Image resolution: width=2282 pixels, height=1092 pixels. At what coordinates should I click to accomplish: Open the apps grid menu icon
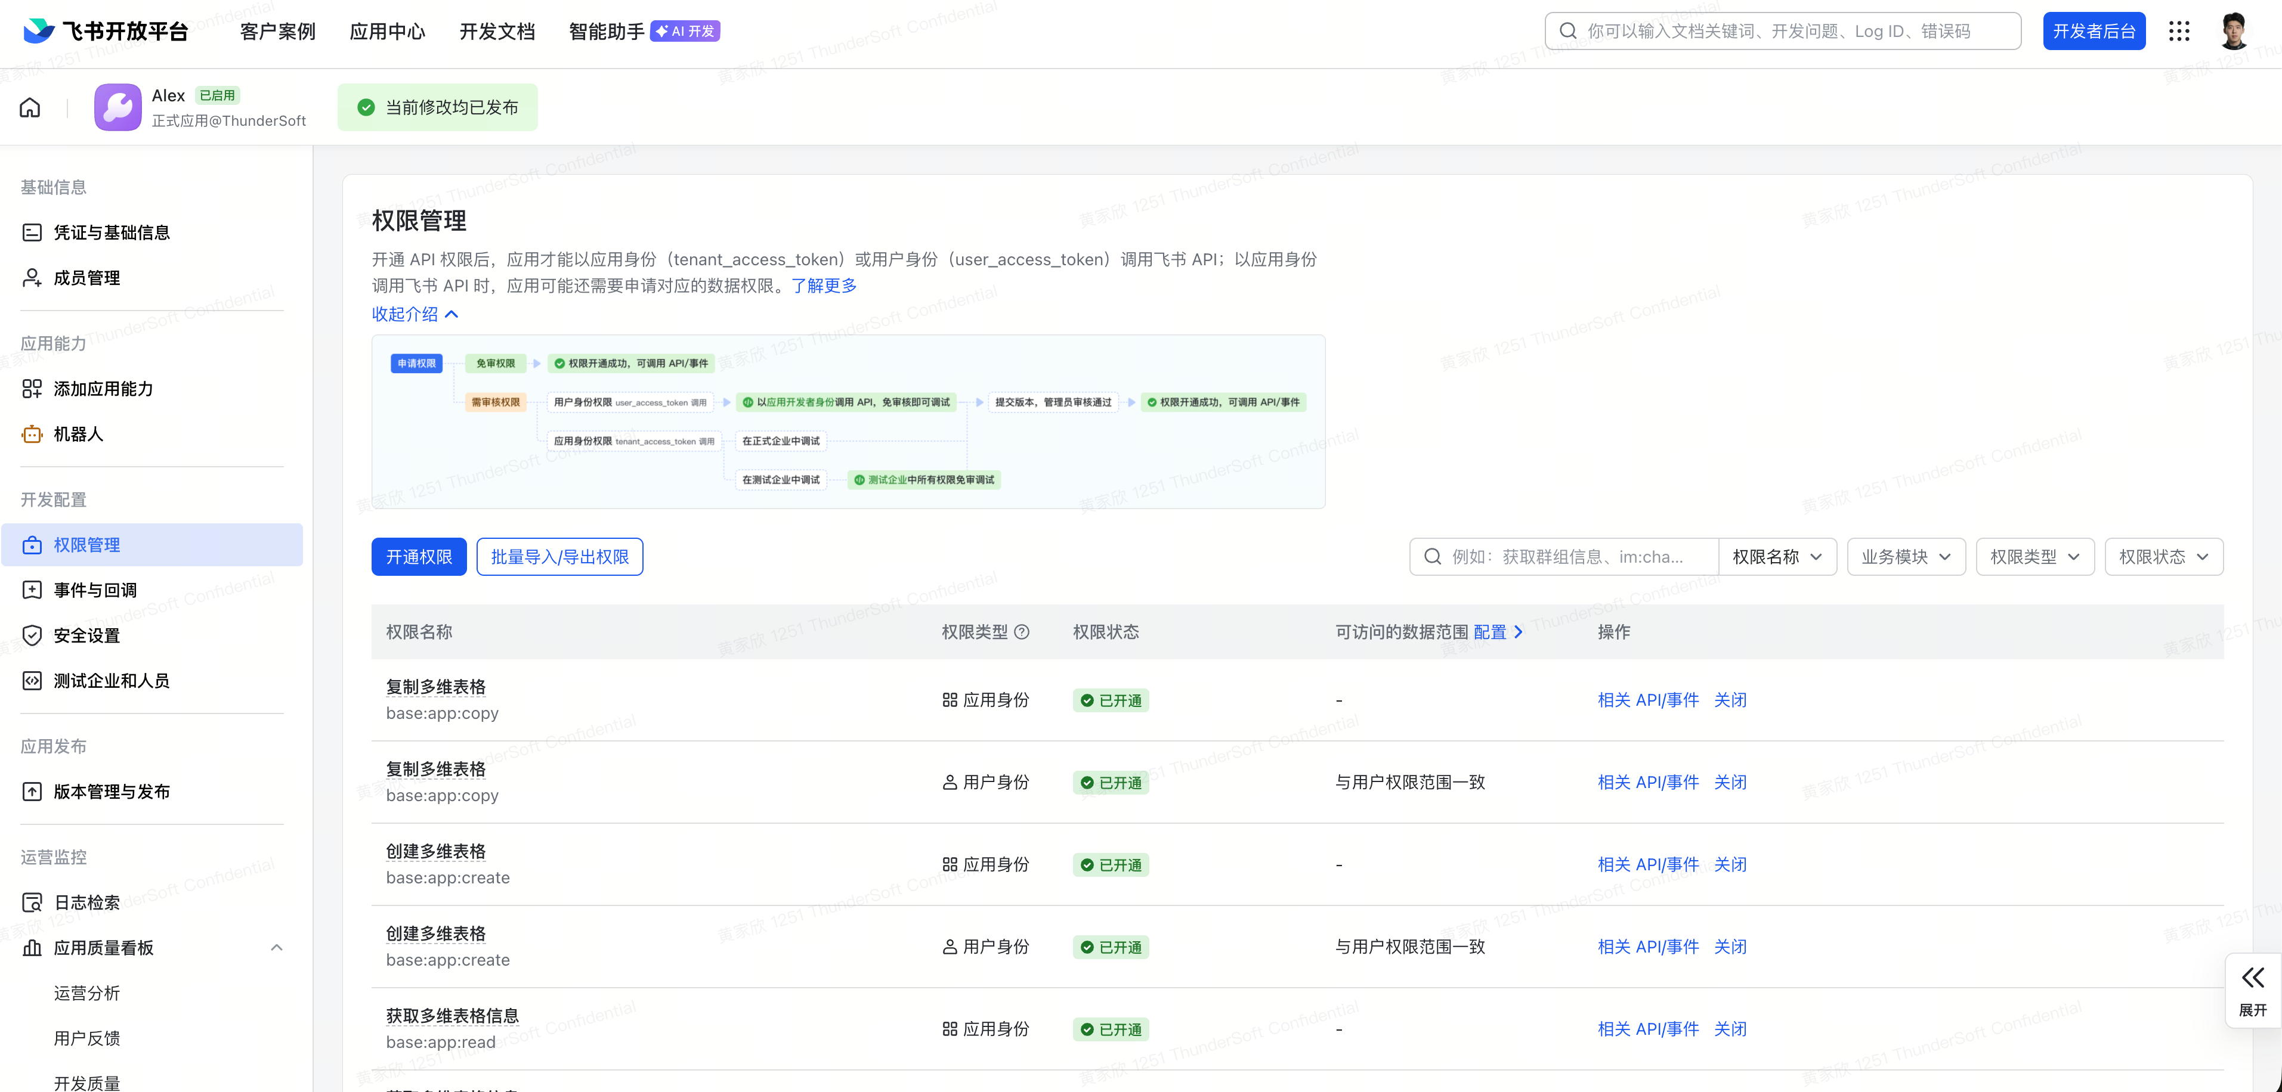(2178, 31)
